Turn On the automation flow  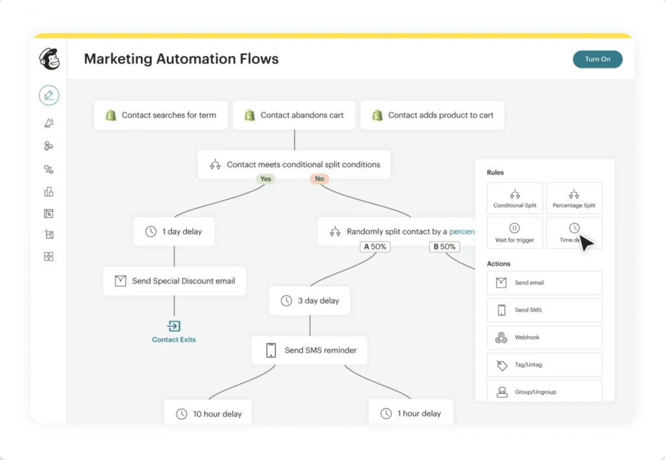(x=597, y=59)
